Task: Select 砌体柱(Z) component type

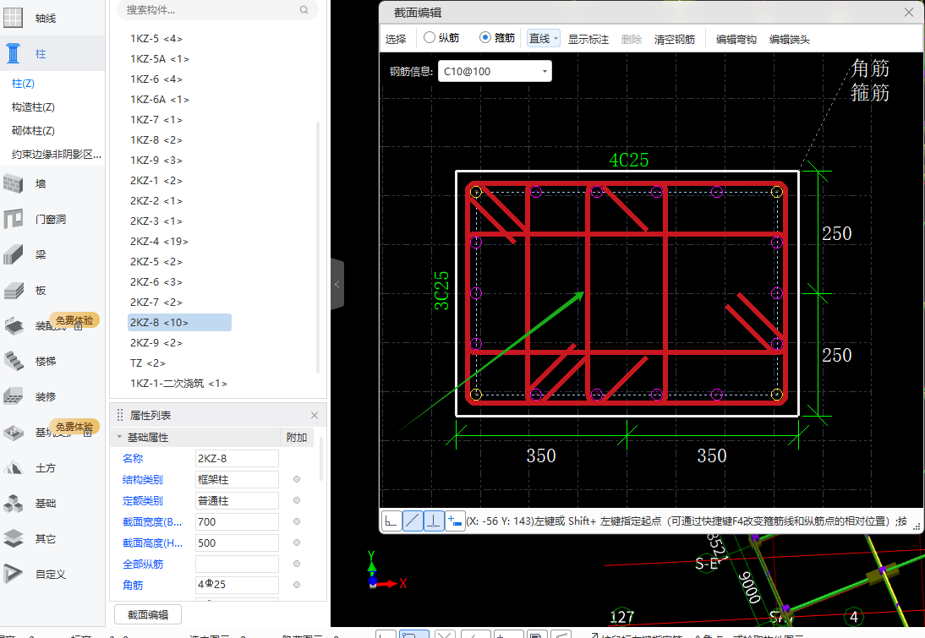Action: click(x=33, y=131)
